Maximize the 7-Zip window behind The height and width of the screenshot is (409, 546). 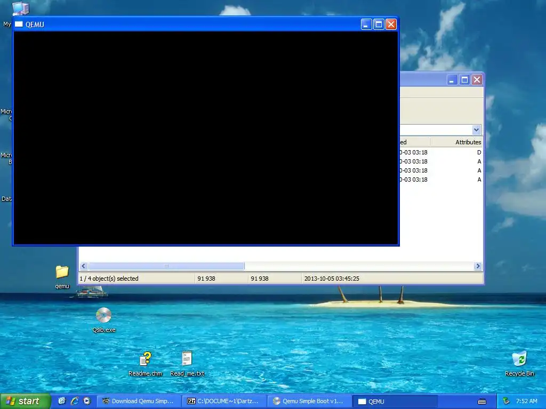coord(464,80)
